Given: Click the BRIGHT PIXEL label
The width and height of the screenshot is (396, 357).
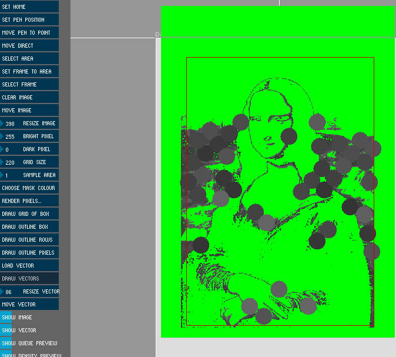Looking at the screenshot, I should (38, 136).
